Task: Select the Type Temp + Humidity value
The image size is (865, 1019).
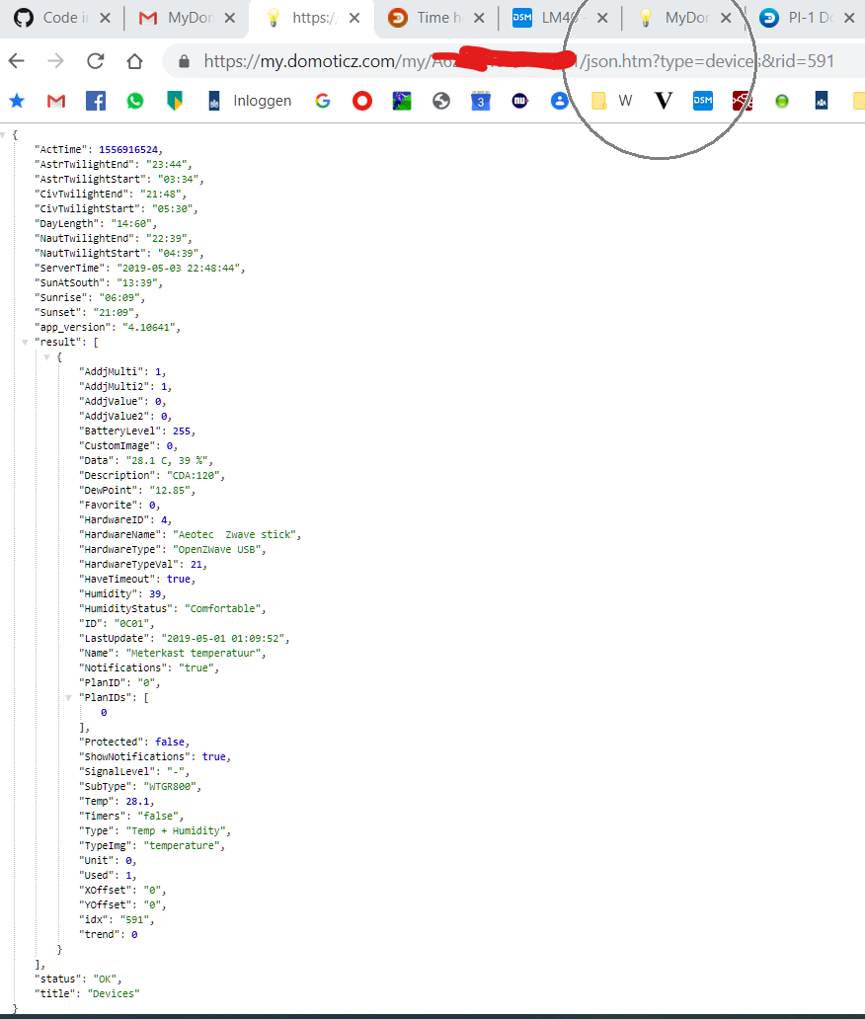Action: pyautogui.click(x=176, y=830)
